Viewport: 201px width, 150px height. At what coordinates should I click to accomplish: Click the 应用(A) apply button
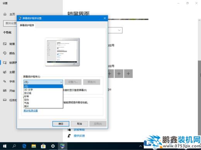[98, 124]
